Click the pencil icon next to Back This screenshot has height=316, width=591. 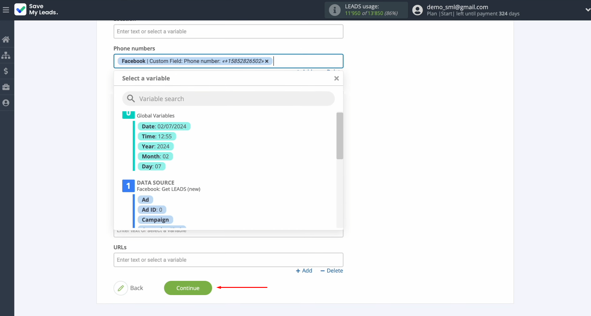(x=121, y=288)
